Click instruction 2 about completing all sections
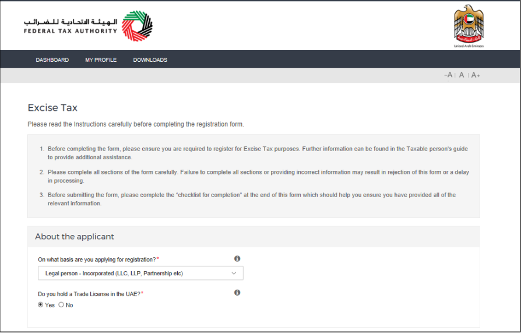 click(258, 176)
